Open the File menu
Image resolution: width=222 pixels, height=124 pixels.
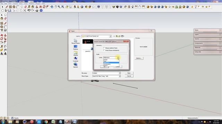tap(2, 4)
